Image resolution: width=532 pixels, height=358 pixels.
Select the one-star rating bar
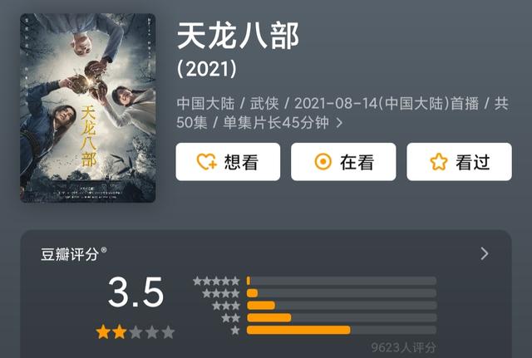coord(342,330)
